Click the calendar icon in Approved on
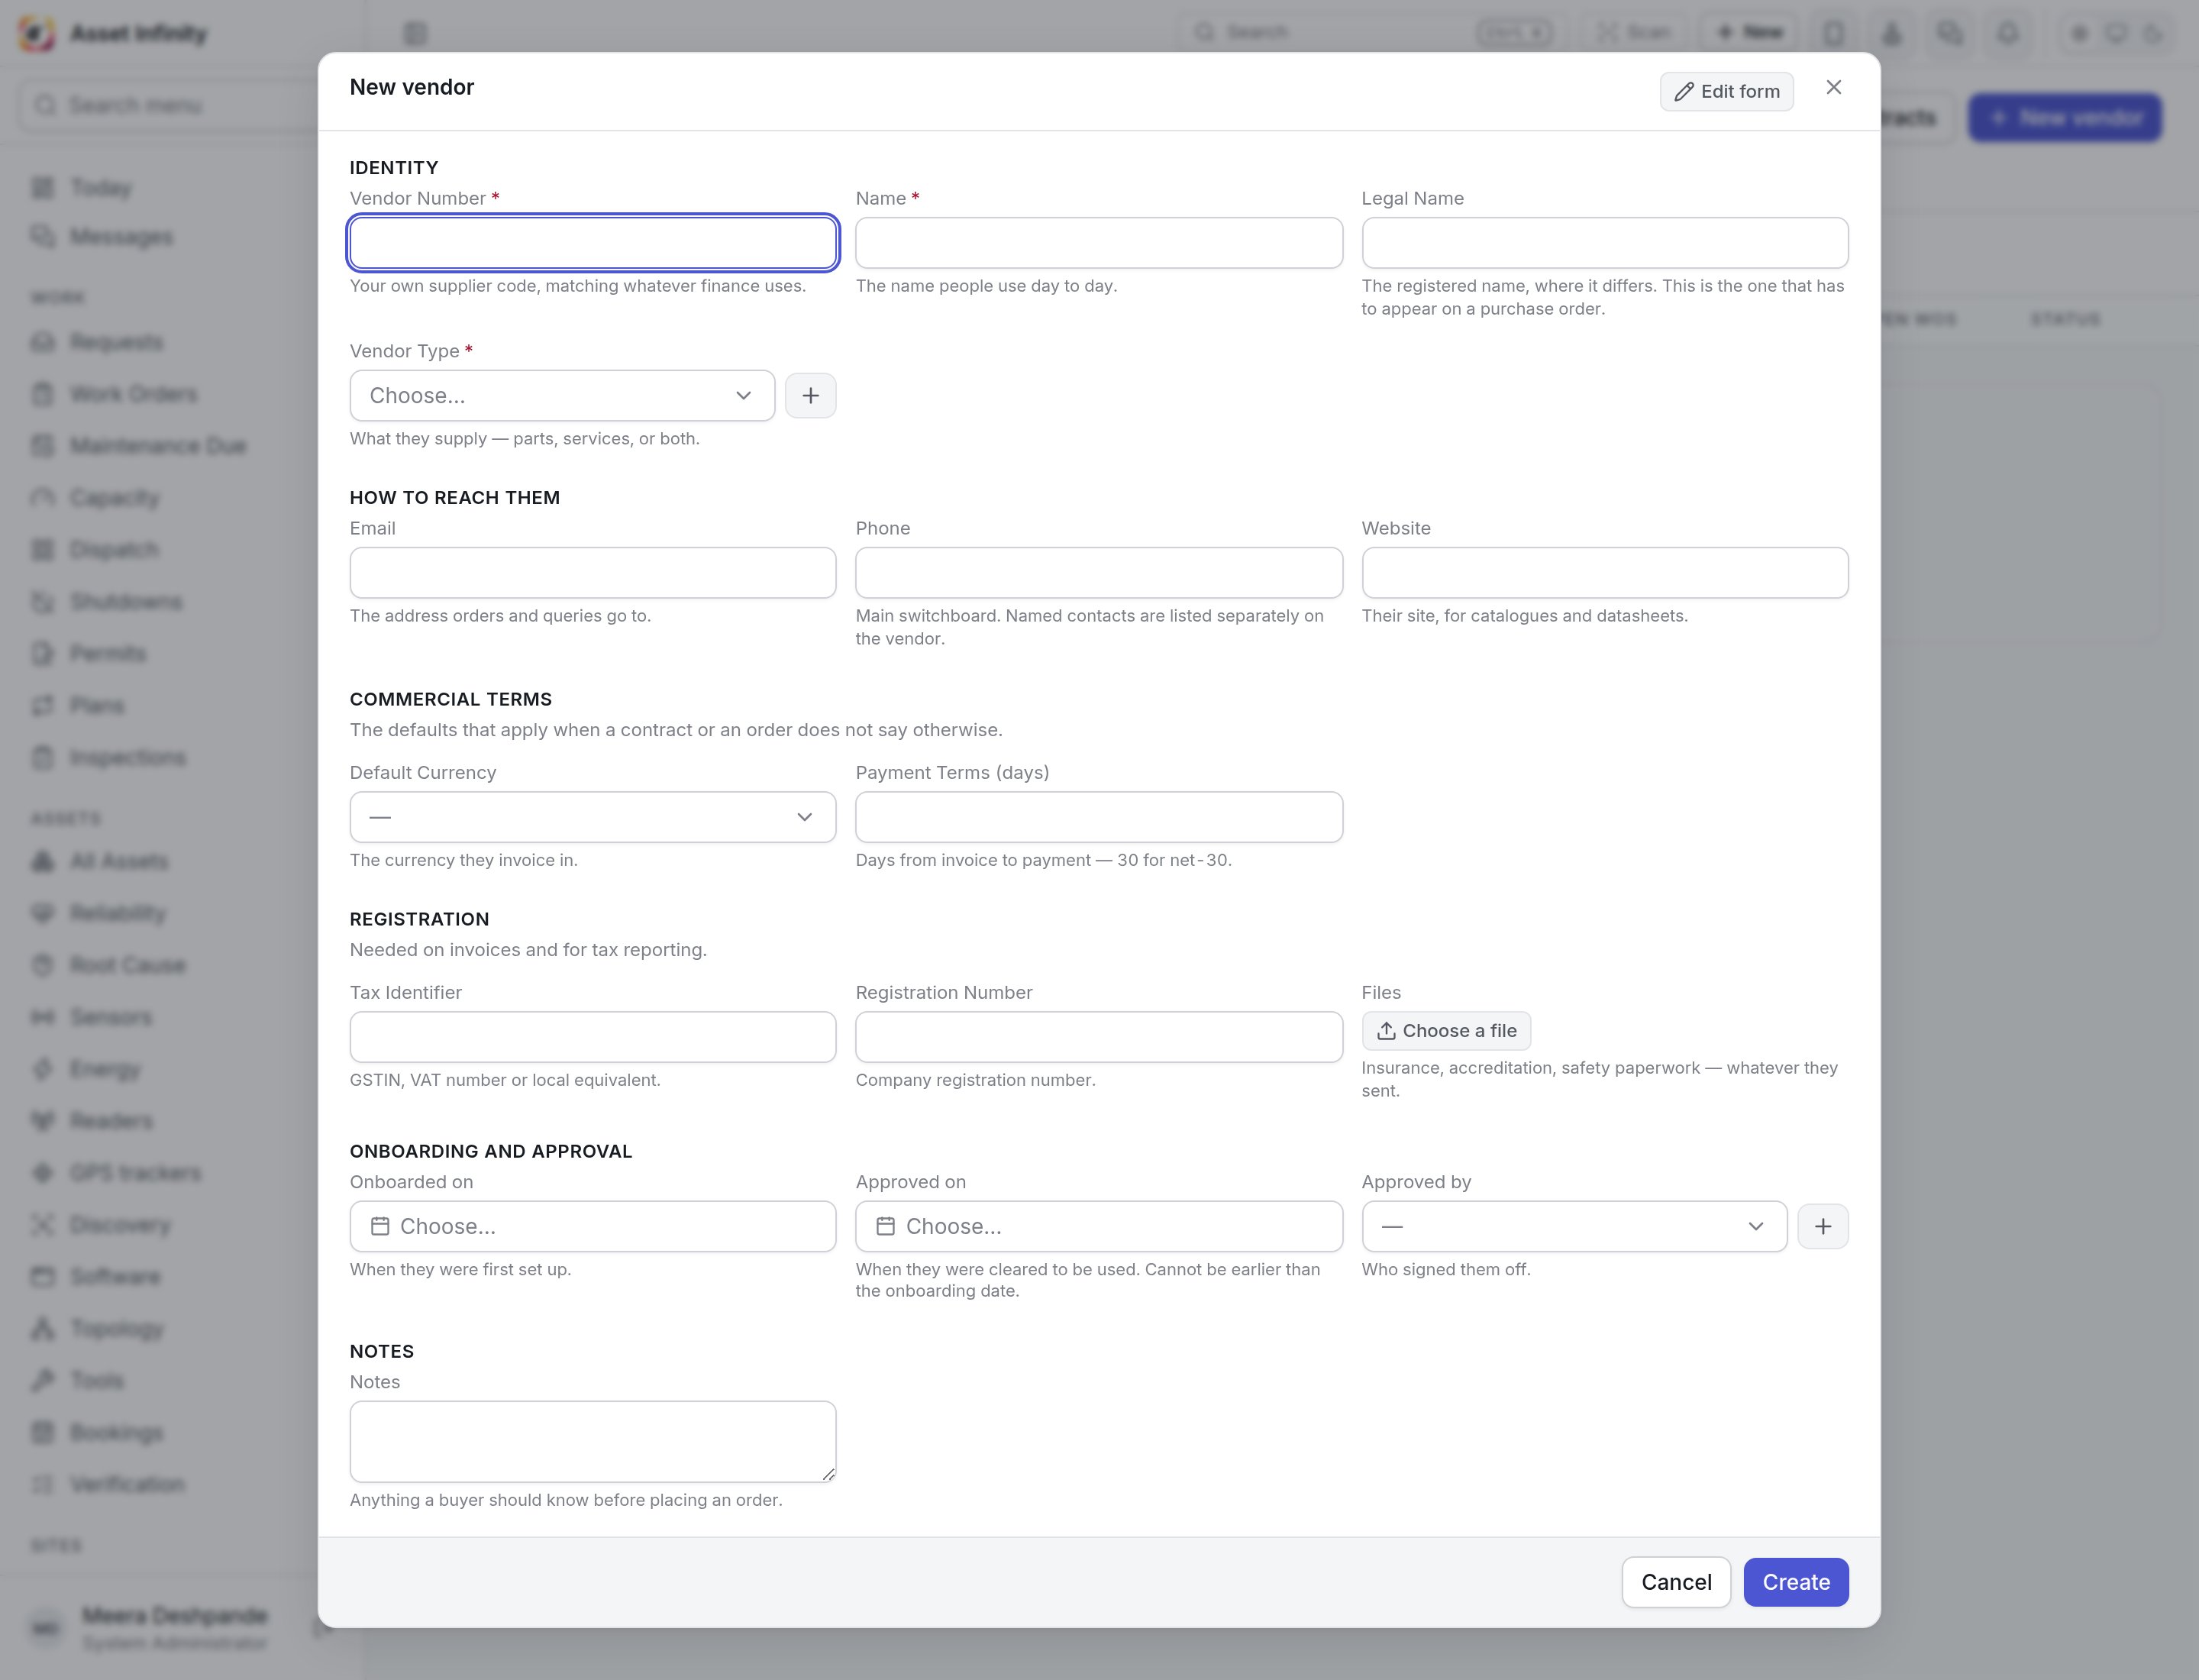 click(x=885, y=1226)
